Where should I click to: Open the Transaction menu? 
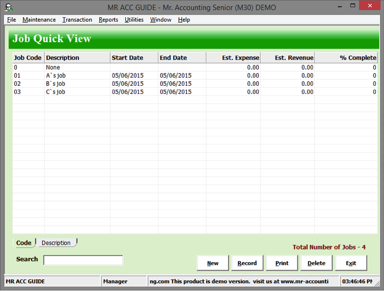pos(77,20)
